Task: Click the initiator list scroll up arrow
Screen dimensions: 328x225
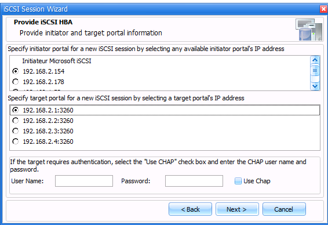Action: pyautogui.click(x=315, y=60)
